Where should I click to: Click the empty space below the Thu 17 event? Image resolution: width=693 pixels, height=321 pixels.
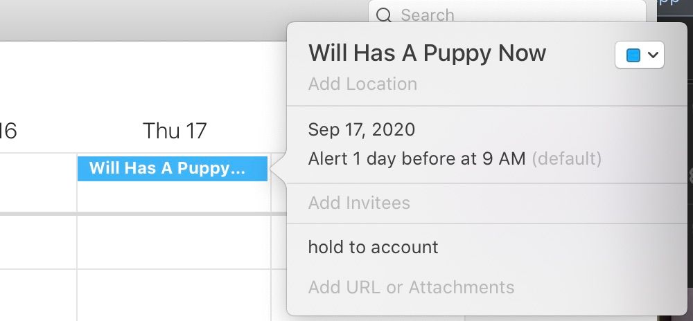173,196
